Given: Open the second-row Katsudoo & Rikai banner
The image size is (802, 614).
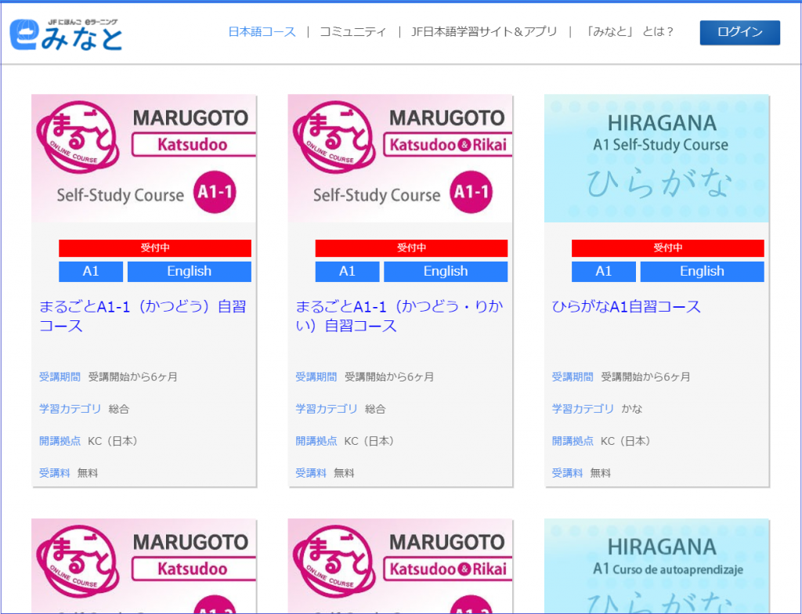Looking at the screenshot, I should tap(400, 565).
